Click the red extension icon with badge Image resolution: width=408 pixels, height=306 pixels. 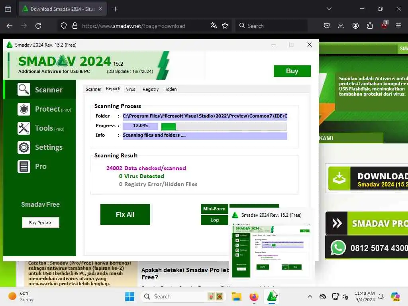point(384,25)
